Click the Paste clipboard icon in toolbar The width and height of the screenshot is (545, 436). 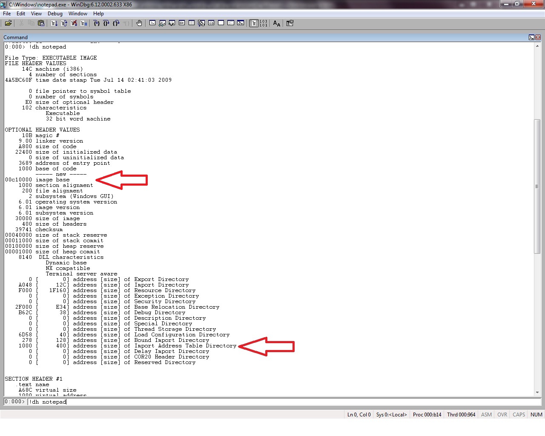[x=41, y=23]
